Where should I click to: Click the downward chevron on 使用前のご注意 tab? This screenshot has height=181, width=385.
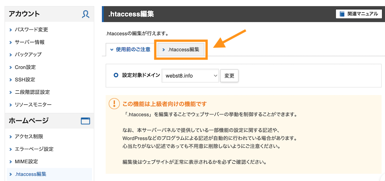(112, 50)
